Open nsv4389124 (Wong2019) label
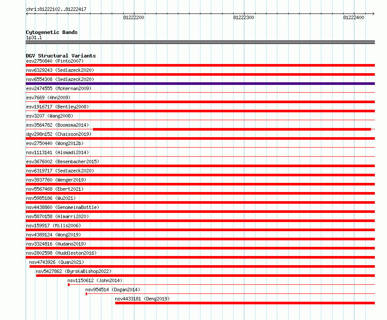This screenshot has width=387, height=320. pos(53,235)
